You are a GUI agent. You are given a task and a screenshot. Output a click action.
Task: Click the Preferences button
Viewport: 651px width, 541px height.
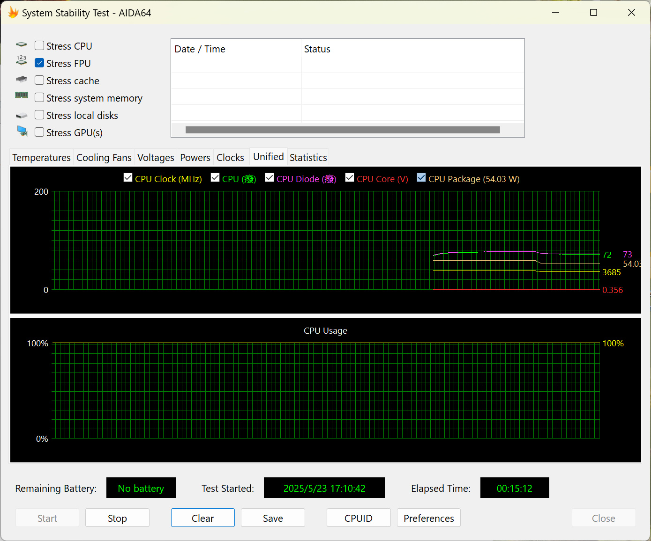pos(428,518)
